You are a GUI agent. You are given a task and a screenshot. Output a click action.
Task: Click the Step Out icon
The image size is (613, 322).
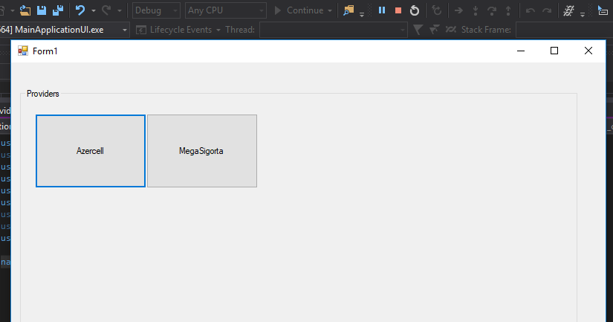tap(508, 10)
